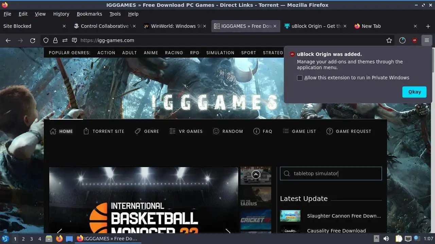Viewport: 435px width, 244px height.
Task: Open the FAQ nav link
Action: point(263,131)
